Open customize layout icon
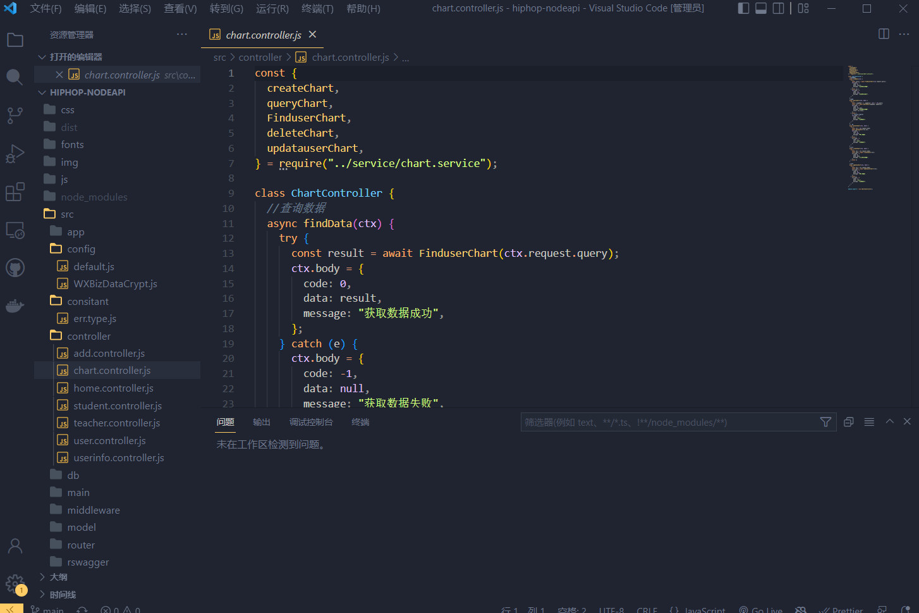Viewport: 919px width, 613px height. coord(803,8)
